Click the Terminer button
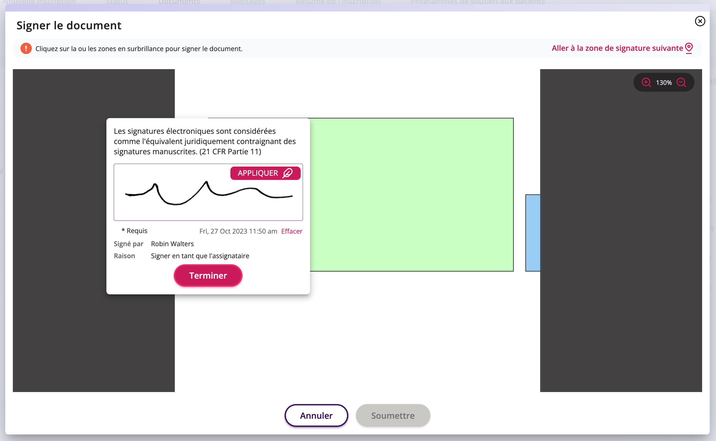The width and height of the screenshot is (716, 441). coord(208,275)
